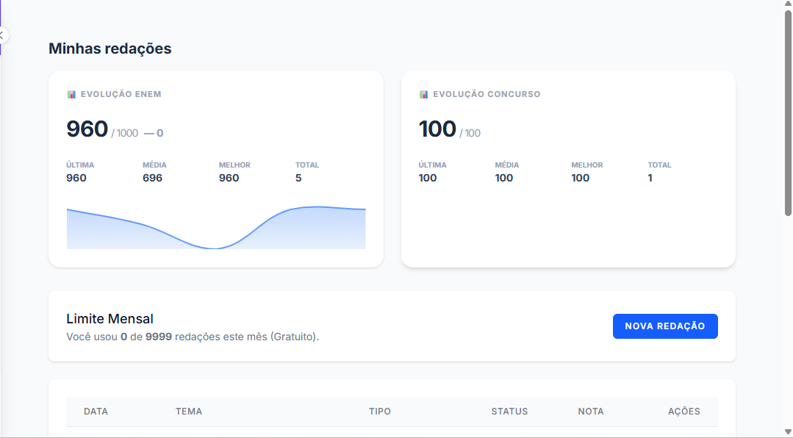793x438 pixels.
Task: Click the Concurso MELHOR label
Action: pyautogui.click(x=586, y=165)
